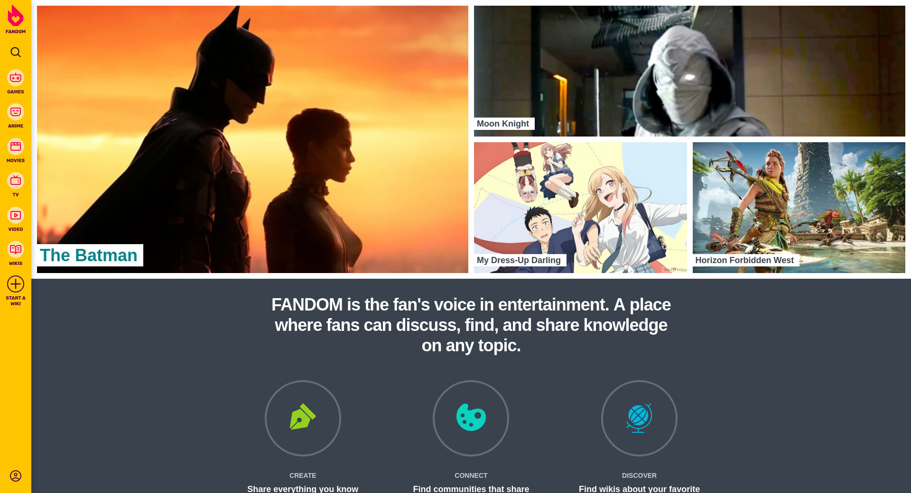Open search with the magnifier icon

[x=16, y=52]
